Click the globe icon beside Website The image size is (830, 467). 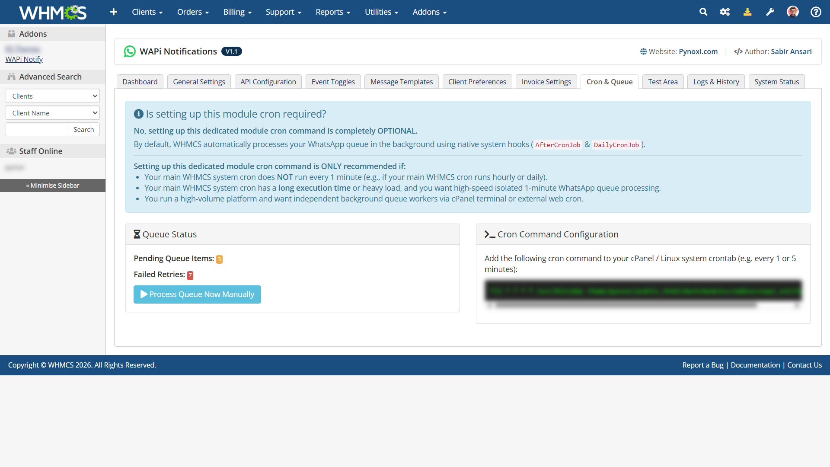644,51
